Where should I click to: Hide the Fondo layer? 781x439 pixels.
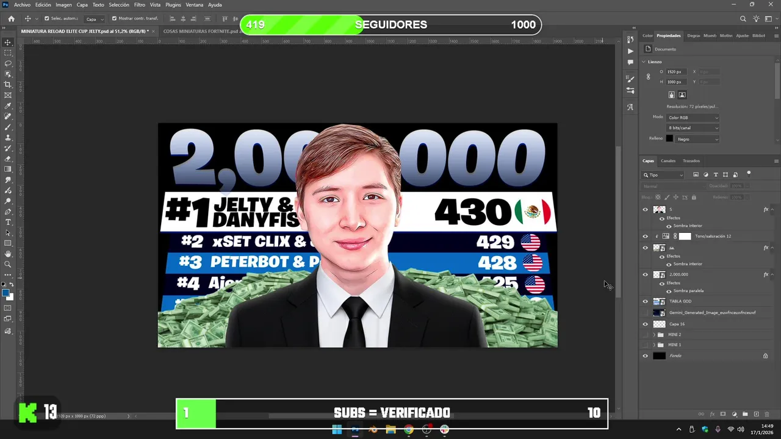point(646,356)
